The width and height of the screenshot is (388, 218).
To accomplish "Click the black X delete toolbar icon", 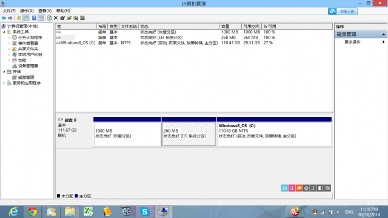I will coord(56,18).
